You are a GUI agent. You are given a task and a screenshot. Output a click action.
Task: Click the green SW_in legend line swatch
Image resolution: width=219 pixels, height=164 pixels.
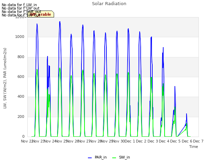pyautogui.click(x=114, y=158)
